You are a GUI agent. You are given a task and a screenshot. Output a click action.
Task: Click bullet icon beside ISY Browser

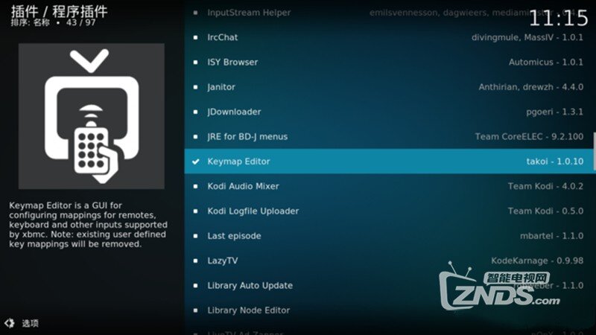tap(195, 63)
